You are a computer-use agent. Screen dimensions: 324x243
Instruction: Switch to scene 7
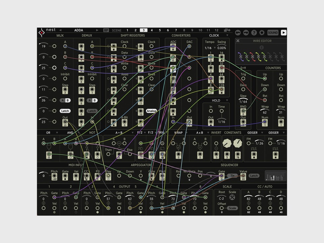(x=176, y=30)
